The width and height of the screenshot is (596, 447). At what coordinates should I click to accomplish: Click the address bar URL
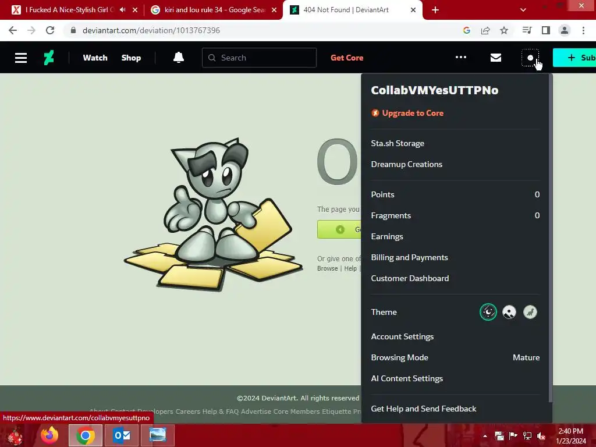click(151, 30)
